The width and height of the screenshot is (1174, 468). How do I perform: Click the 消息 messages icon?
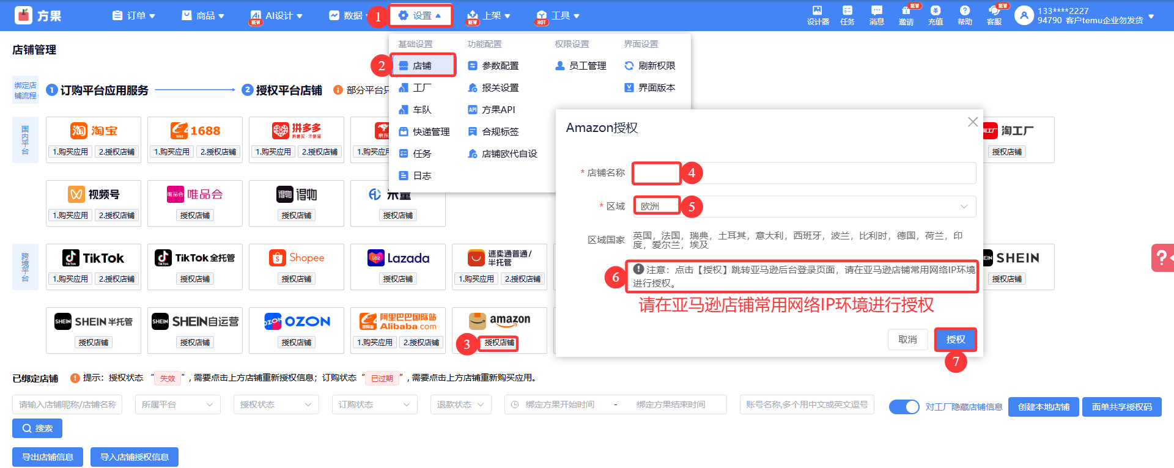(x=876, y=15)
